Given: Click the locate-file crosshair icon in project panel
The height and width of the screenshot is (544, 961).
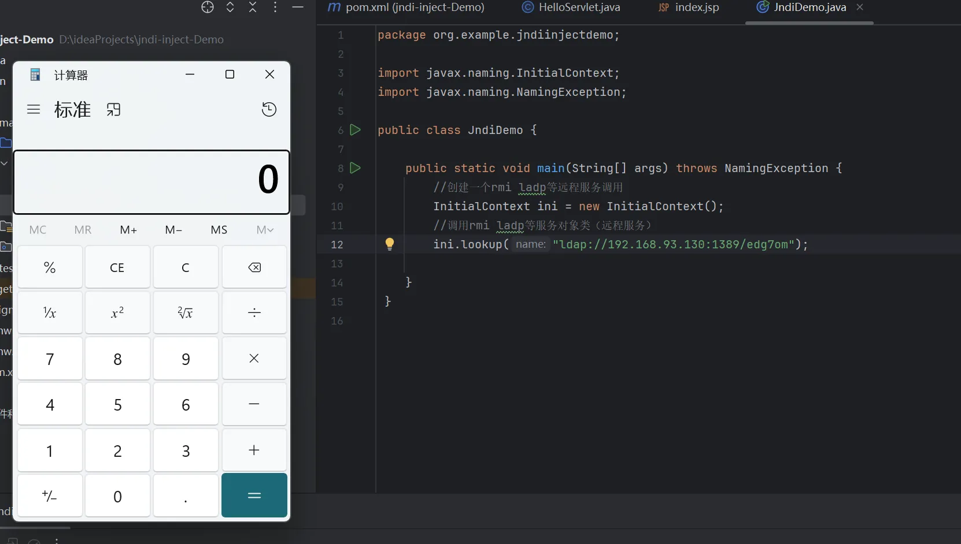Looking at the screenshot, I should point(208,7).
